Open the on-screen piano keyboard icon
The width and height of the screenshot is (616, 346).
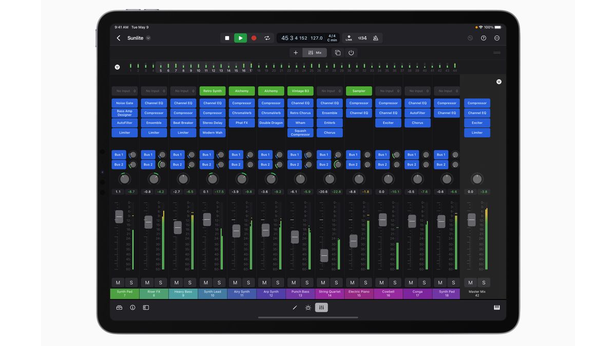[497, 308]
